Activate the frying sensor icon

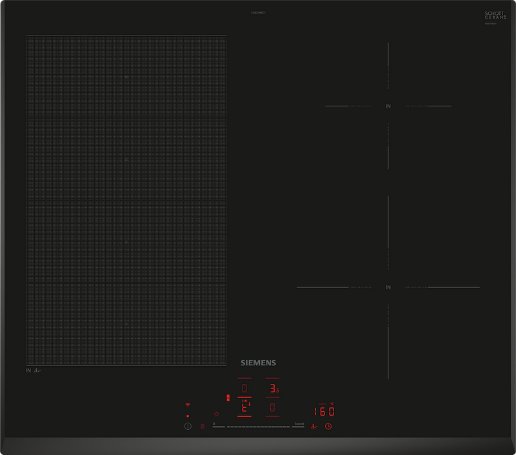pyautogui.click(x=314, y=427)
